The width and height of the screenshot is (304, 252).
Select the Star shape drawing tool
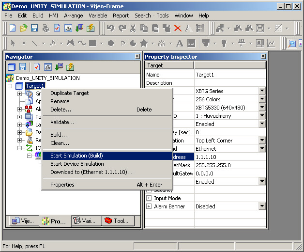click(x=144, y=43)
